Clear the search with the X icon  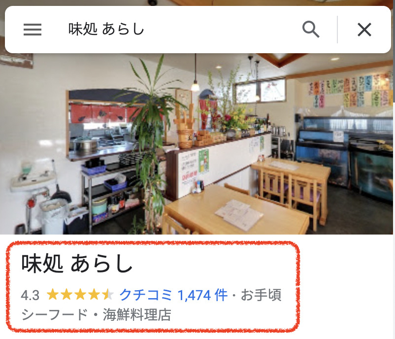point(364,30)
